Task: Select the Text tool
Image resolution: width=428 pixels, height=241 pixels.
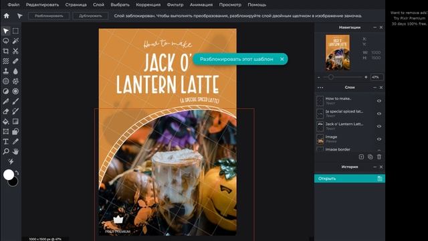Action: pos(6,141)
